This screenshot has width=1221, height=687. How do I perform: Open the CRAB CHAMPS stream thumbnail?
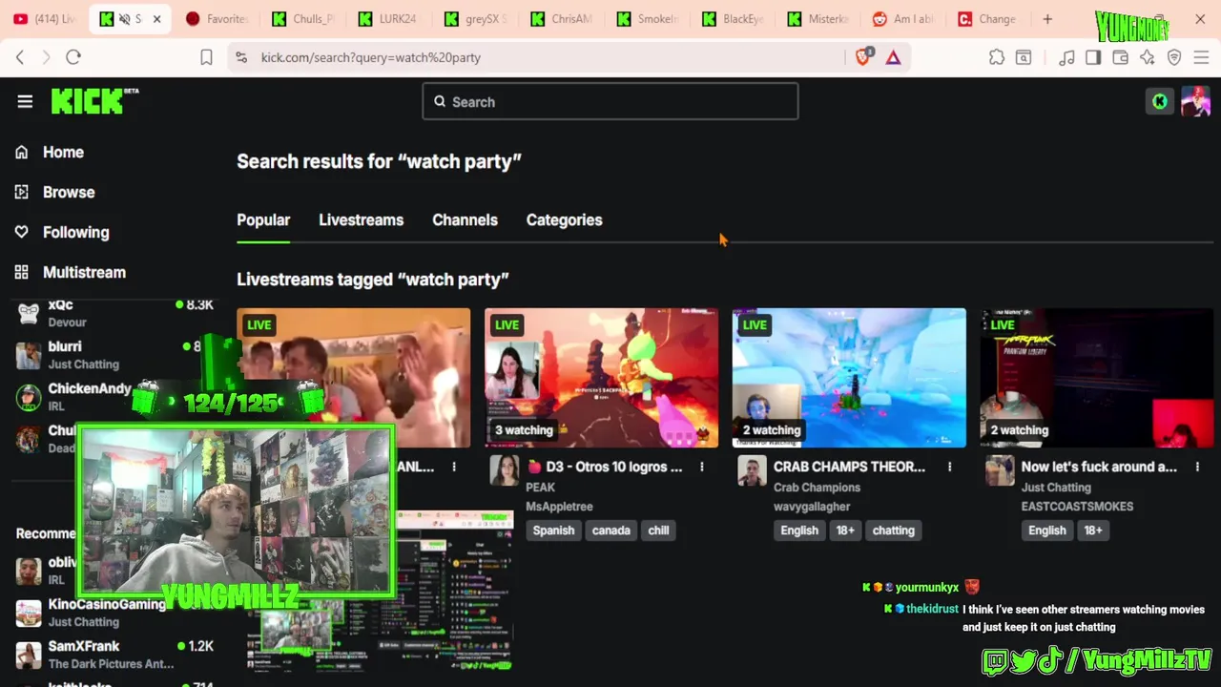point(849,378)
